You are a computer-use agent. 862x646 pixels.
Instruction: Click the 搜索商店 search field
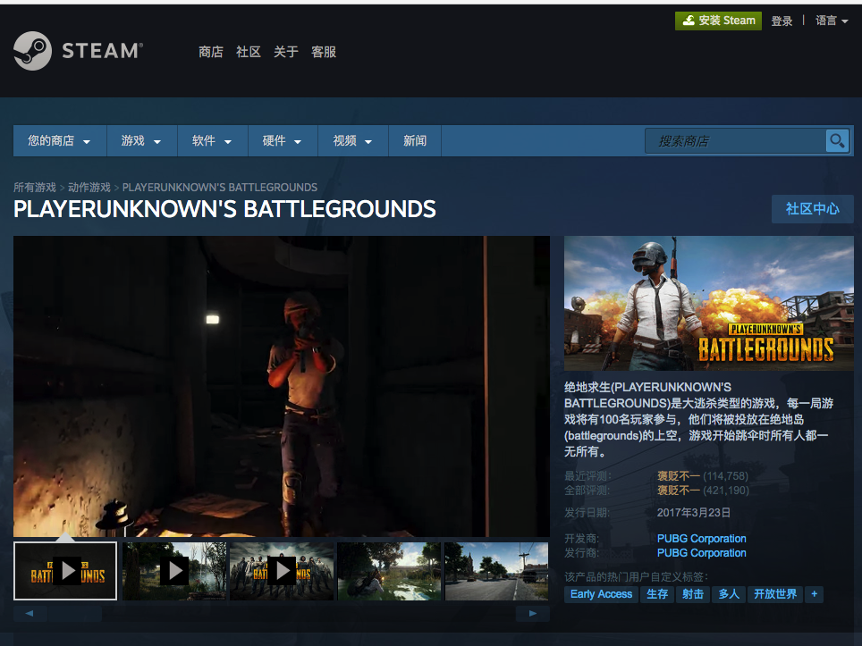click(x=736, y=141)
